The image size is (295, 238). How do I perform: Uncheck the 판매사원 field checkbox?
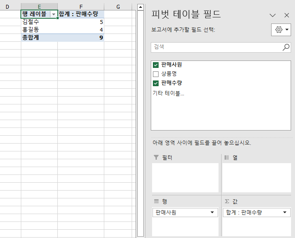156,65
